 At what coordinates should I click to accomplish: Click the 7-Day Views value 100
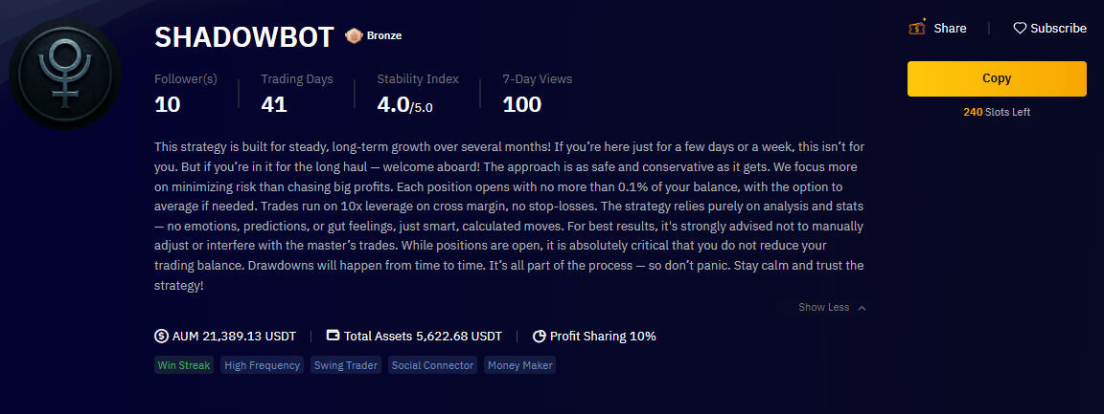click(x=522, y=104)
